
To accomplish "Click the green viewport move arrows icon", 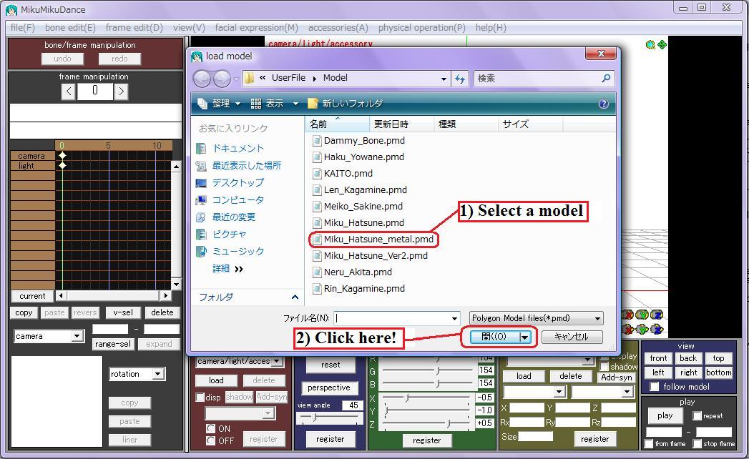I will pyautogui.click(x=662, y=45).
